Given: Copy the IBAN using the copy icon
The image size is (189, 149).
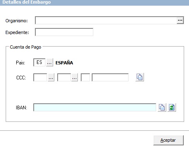Looking at the screenshot, I should click(x=162, y=108).
